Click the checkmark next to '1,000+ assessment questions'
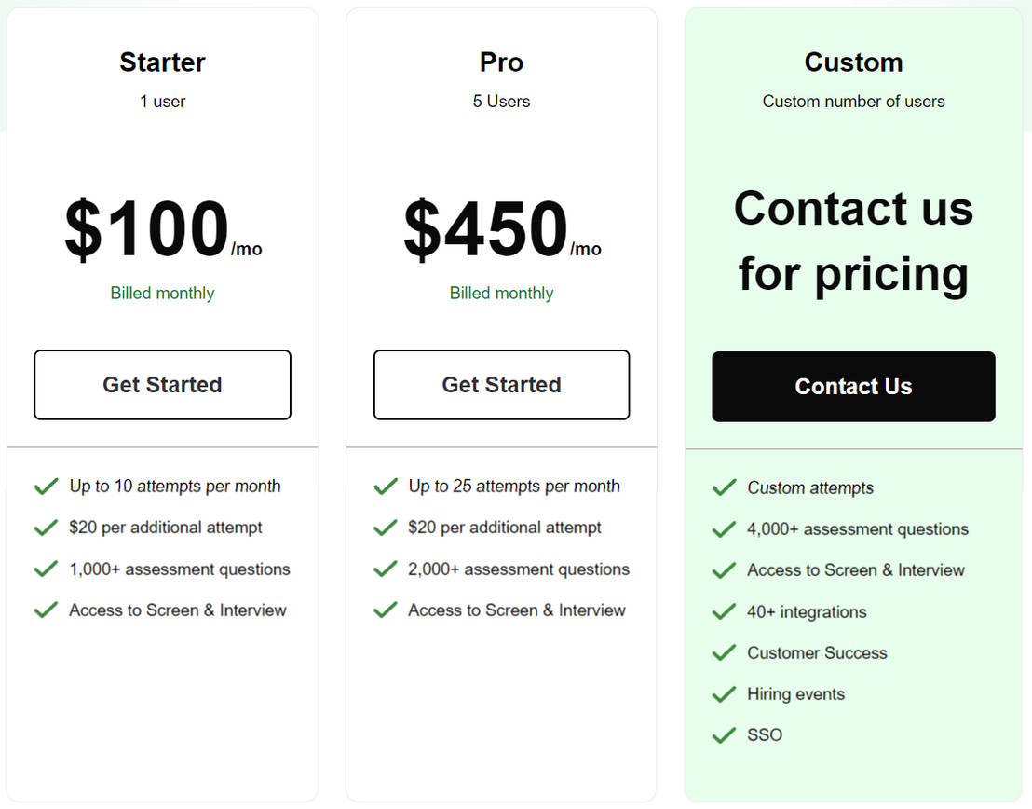 pyautogui.click(x=46, y=569)
